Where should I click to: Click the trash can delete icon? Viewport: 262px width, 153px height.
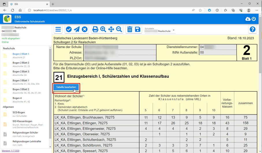[x=130, y=29]
